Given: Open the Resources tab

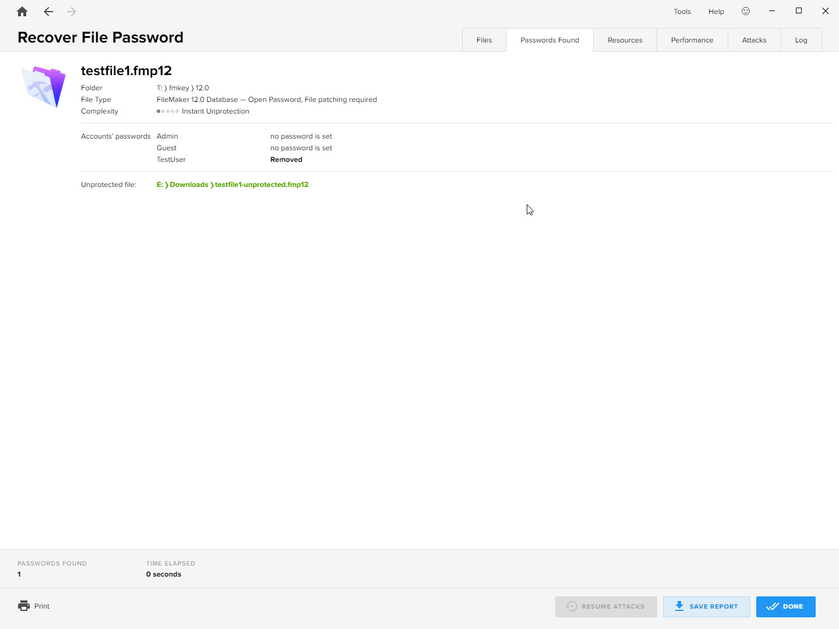Looking at the screenshot, I should tap(625, 40).
